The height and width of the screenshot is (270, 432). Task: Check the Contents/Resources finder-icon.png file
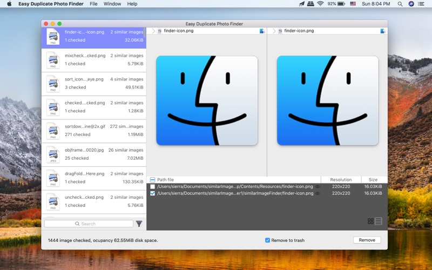coord(153,187)
